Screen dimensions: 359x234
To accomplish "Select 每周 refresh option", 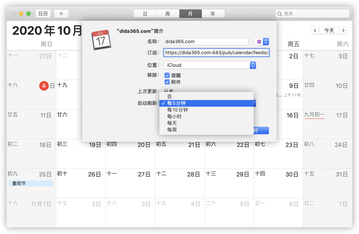I will click(x=206, y=129).
